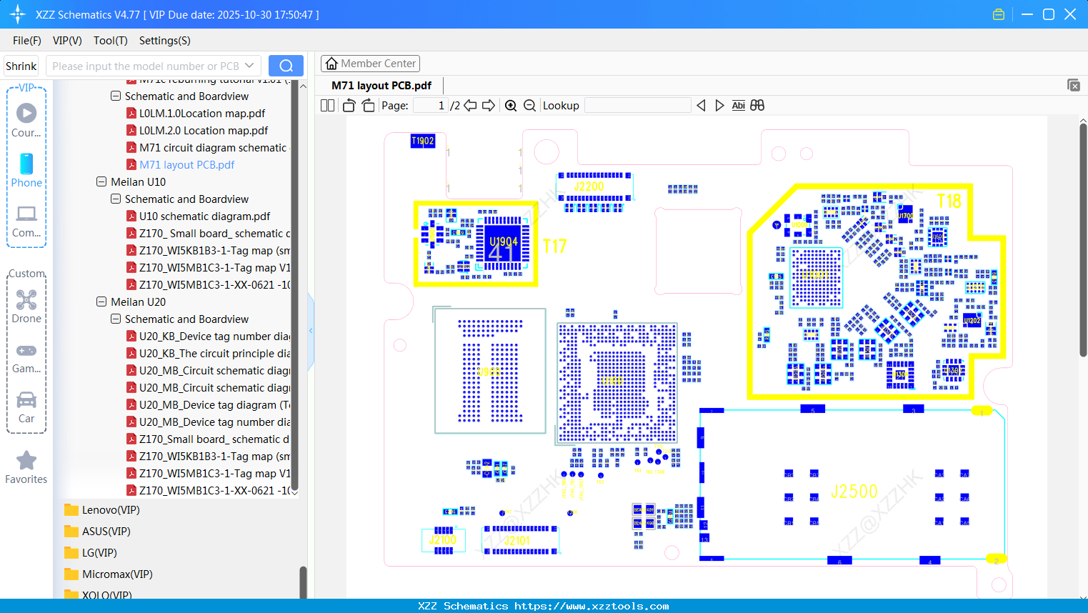Image resolution: width=1088 pixels, height=613 pixels.
Task: Click the Shrink button
Action: pos(21,65)
